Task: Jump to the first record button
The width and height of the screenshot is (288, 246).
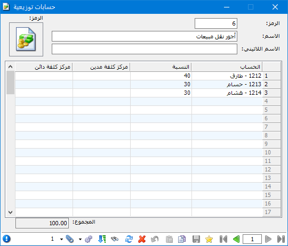Action: 223,239
